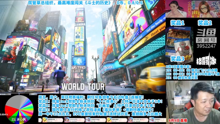Screen dimensions: 220x124
Task: Click the 奖品3：高玩老爸 prize line
Action: [x=96, y=110]
